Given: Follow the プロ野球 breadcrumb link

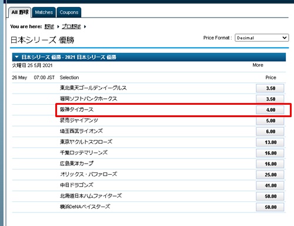Looking at the screenshot, I should tap(71, 26).
